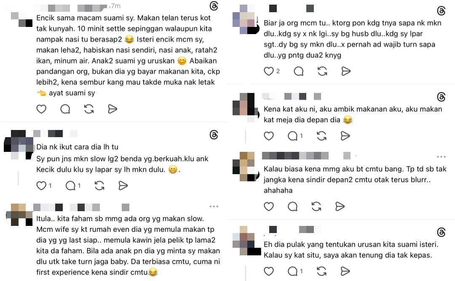Open the three-dots menu on the 'Itula.. kita faham' comment
This screenshot has height=281, width=455.
214,207
